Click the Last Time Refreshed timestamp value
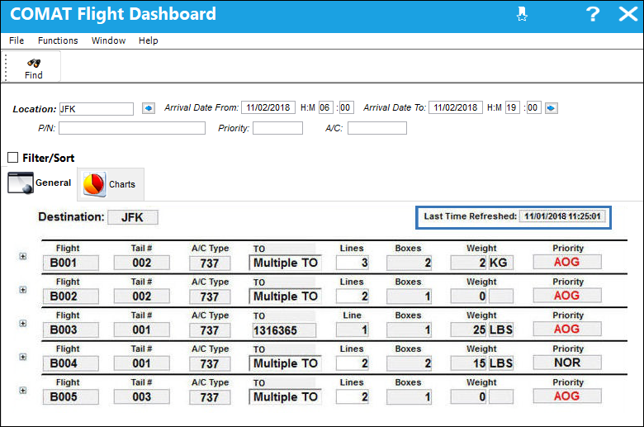The height and width of the screenshot is (427, 644). coord(562,216)
